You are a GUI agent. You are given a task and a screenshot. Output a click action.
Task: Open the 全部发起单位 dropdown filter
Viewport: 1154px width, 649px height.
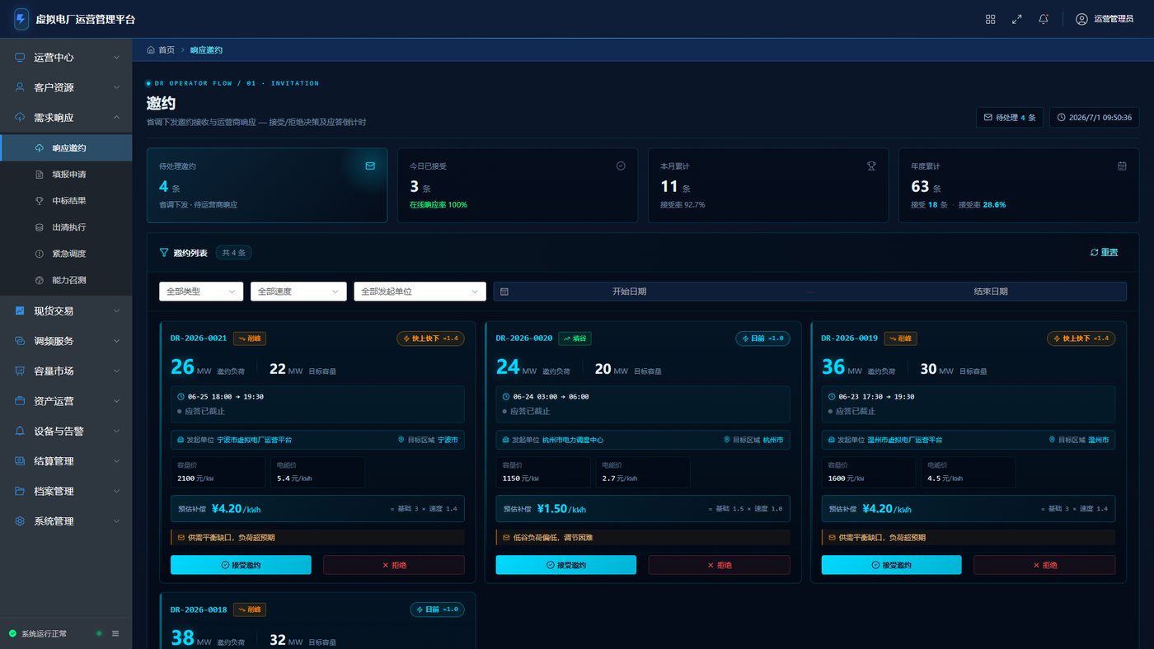(x=420, y=292)
